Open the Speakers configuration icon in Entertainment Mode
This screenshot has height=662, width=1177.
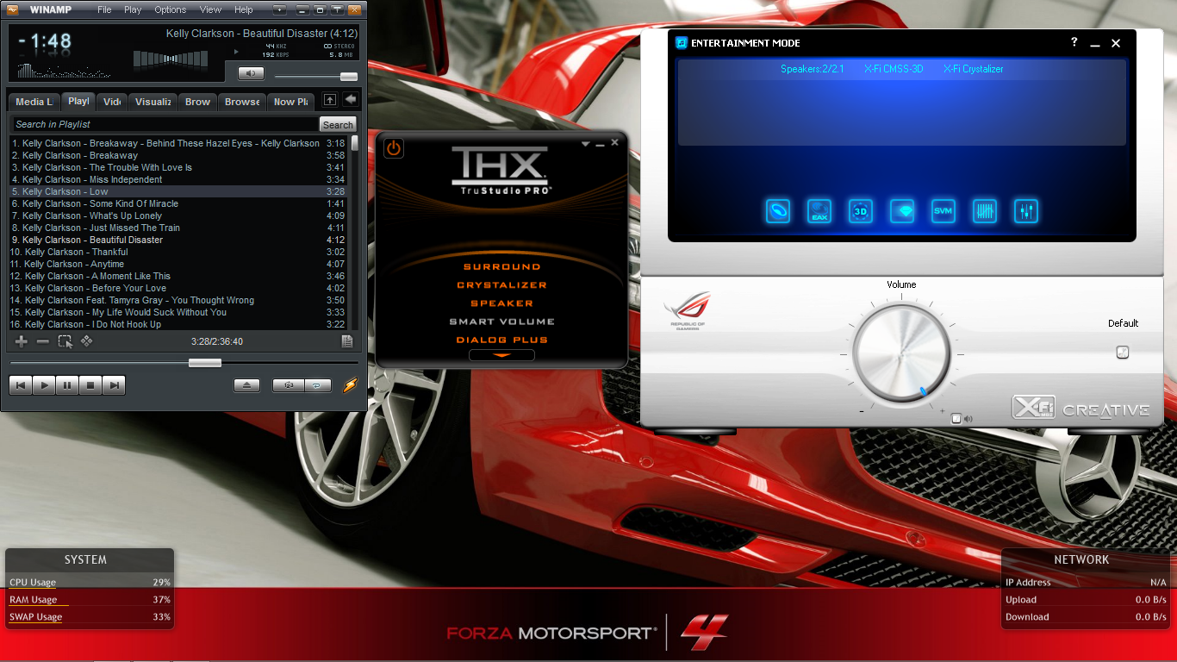click(x=778, y=211)
